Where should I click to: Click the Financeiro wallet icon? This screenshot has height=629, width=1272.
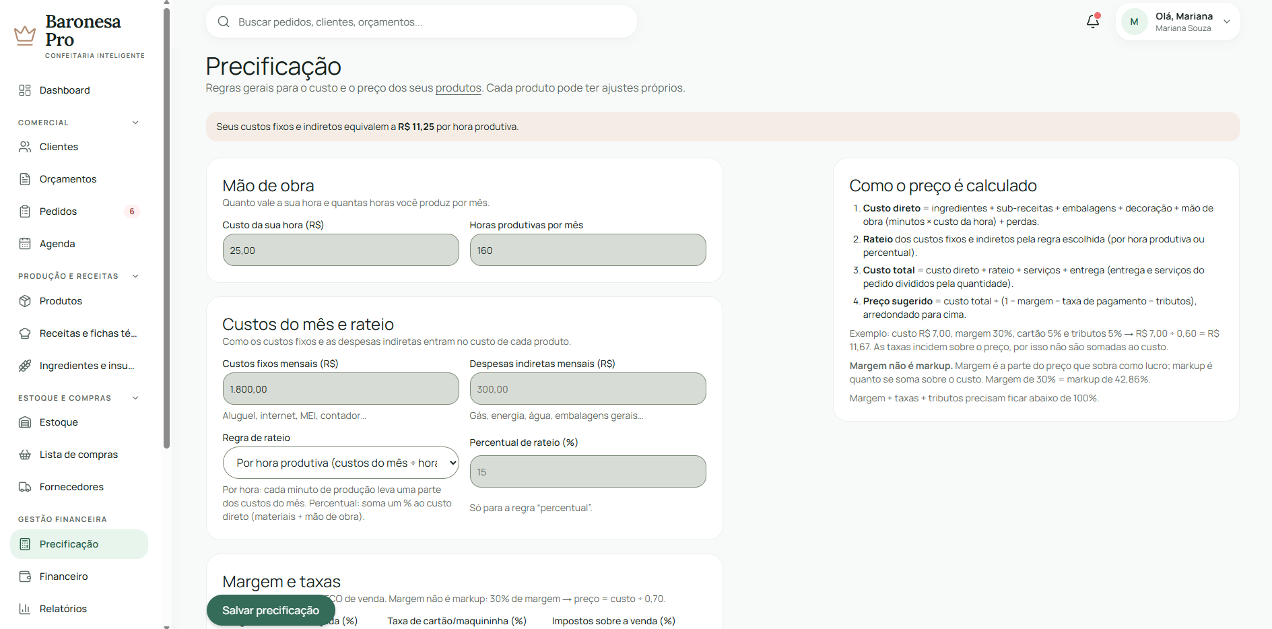coord(25,576)
